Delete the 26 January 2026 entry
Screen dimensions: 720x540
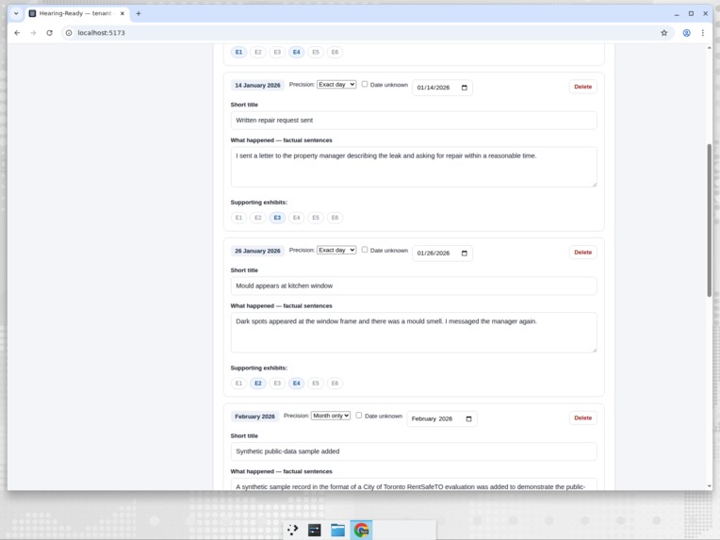pyautogui.click(x=582, y=253)
